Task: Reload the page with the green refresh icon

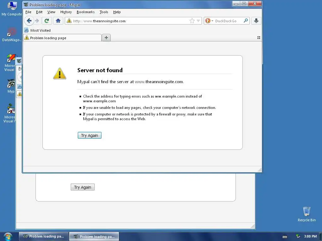Action: click(x=47, y=21)
